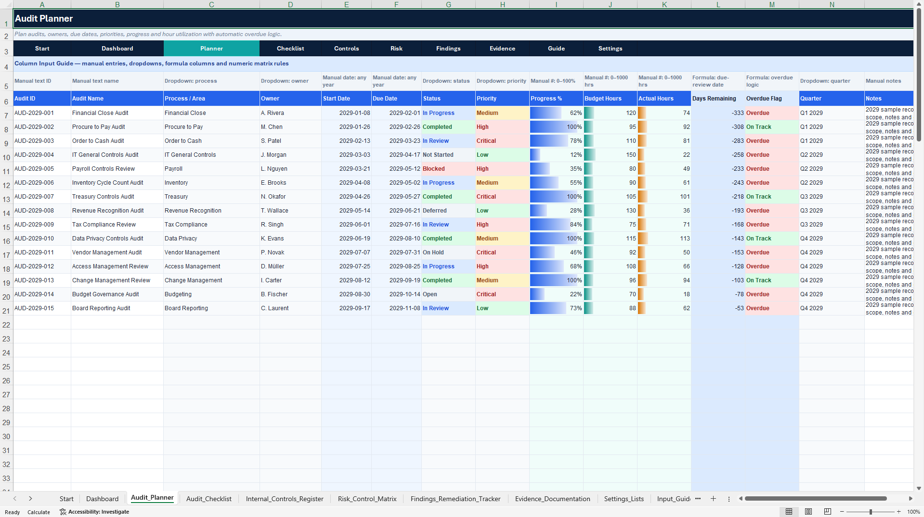This screenshot has height=517, width=924.
Task: Select Audit ID cell AUD-2029-010
Action: 42,239
